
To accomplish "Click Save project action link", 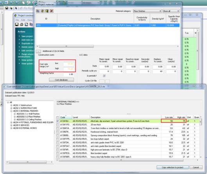I will point(27,36).
